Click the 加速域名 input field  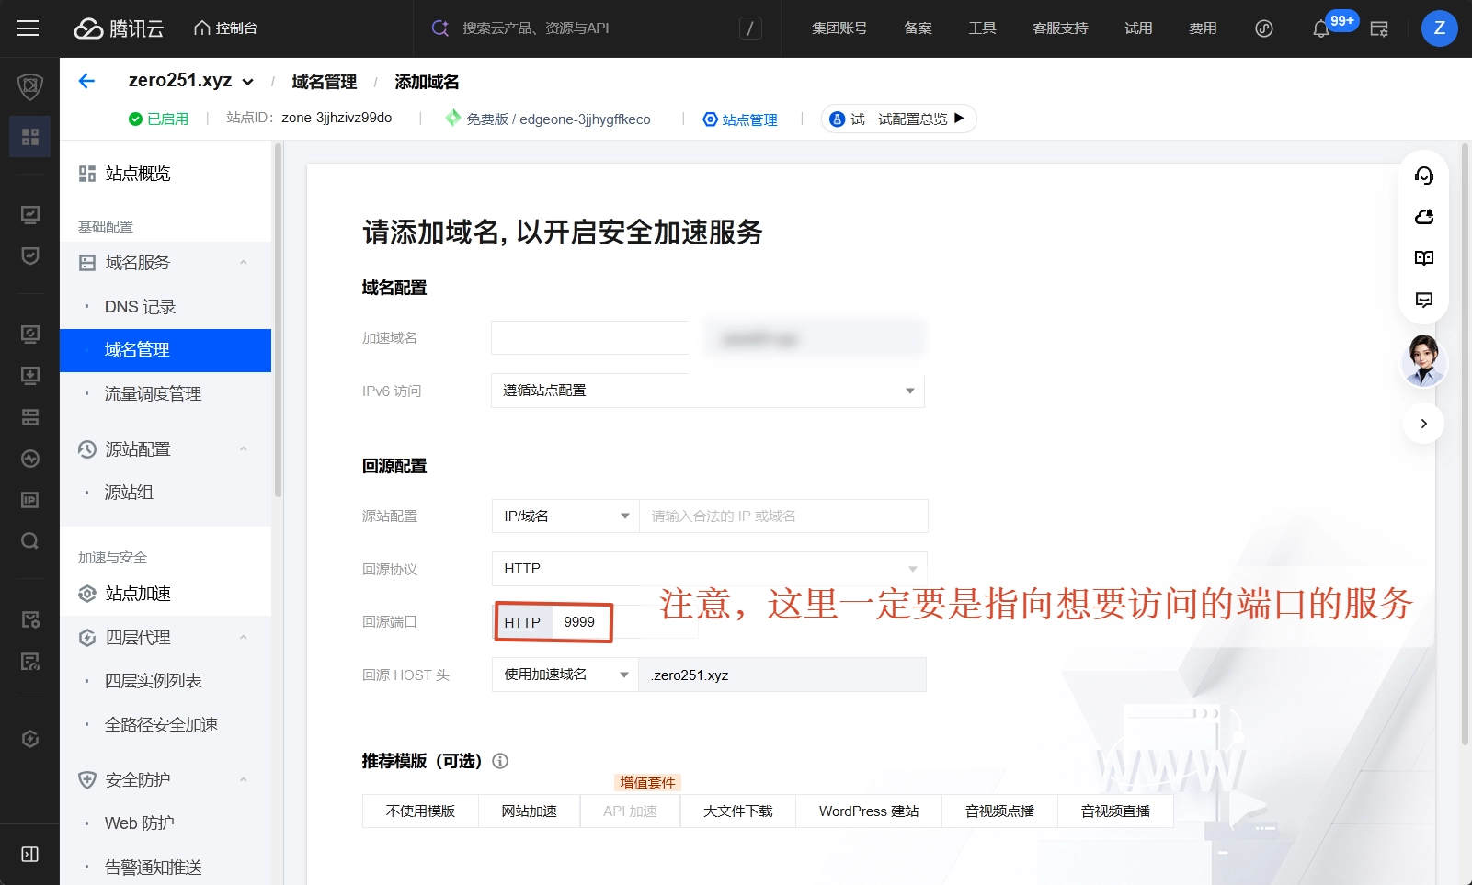click(x=590, y=338)
